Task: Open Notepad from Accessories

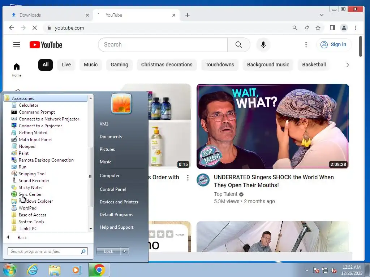Action: point(27,146)
